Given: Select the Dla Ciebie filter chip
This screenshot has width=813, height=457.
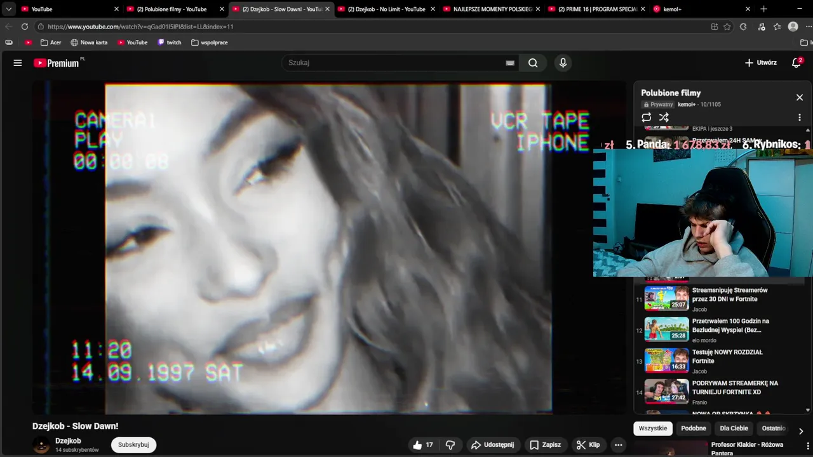Looking at the screenshot, I should (x=734, y=428).
